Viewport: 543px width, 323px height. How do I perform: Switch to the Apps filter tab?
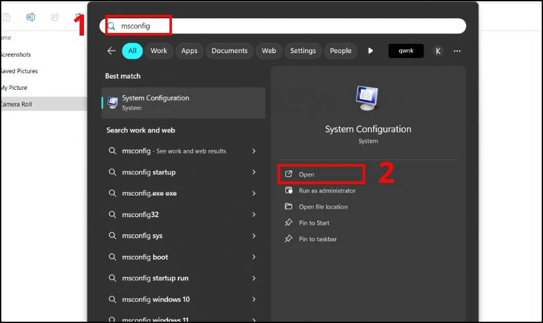click(189, 51)
